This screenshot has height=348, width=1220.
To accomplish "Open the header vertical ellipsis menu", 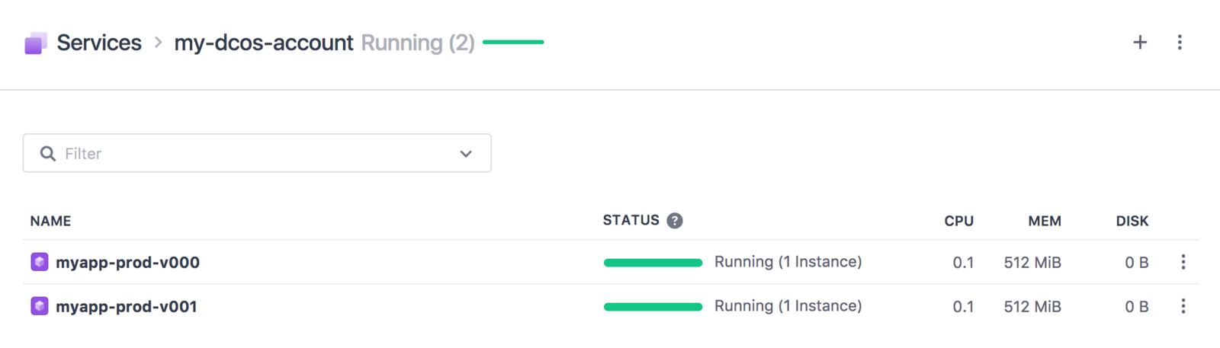I will [x=1180, y=43].
